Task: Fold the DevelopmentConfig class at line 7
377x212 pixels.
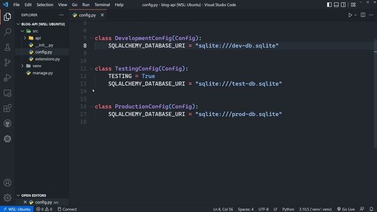Action: [91, 38]
